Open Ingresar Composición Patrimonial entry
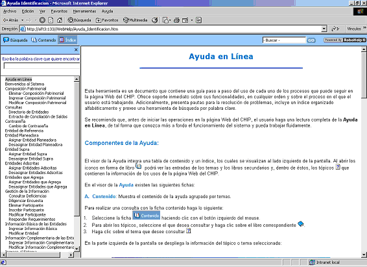This screenshot has height=267, width=367. tap(37, 98)
